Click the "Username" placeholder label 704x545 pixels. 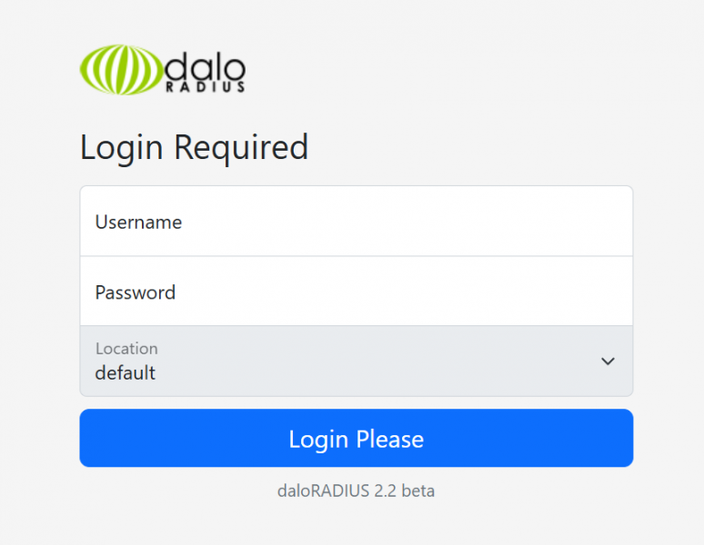point(138,223)
